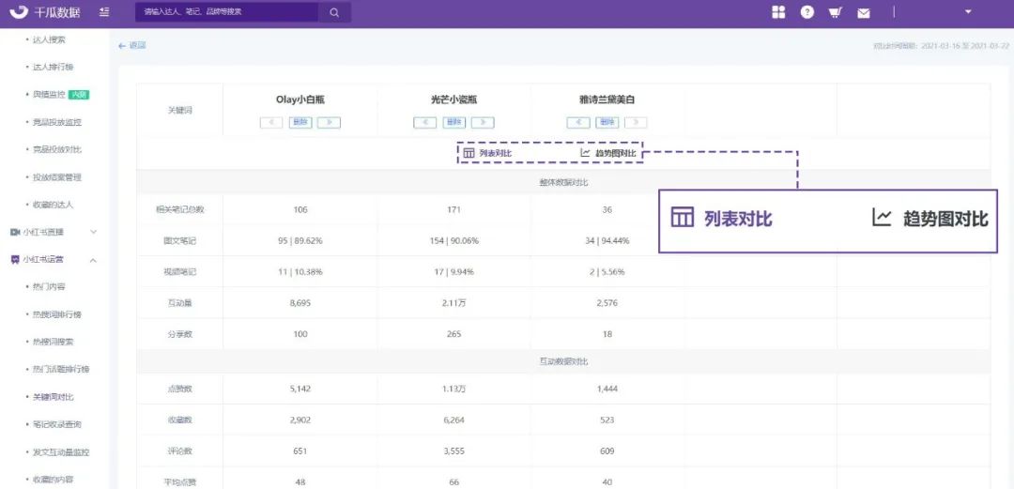Click the cell 34 | 94.44%
1014x489 pixels.
[607, 240]
